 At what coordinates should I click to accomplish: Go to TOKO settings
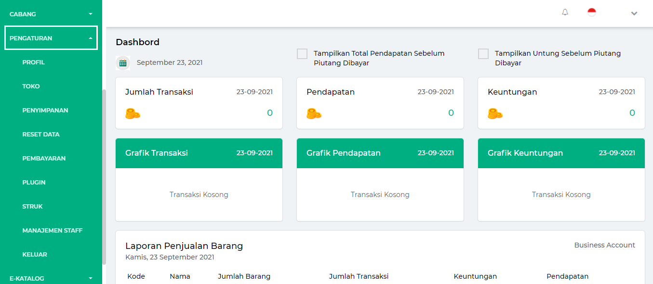coord(31,86)
